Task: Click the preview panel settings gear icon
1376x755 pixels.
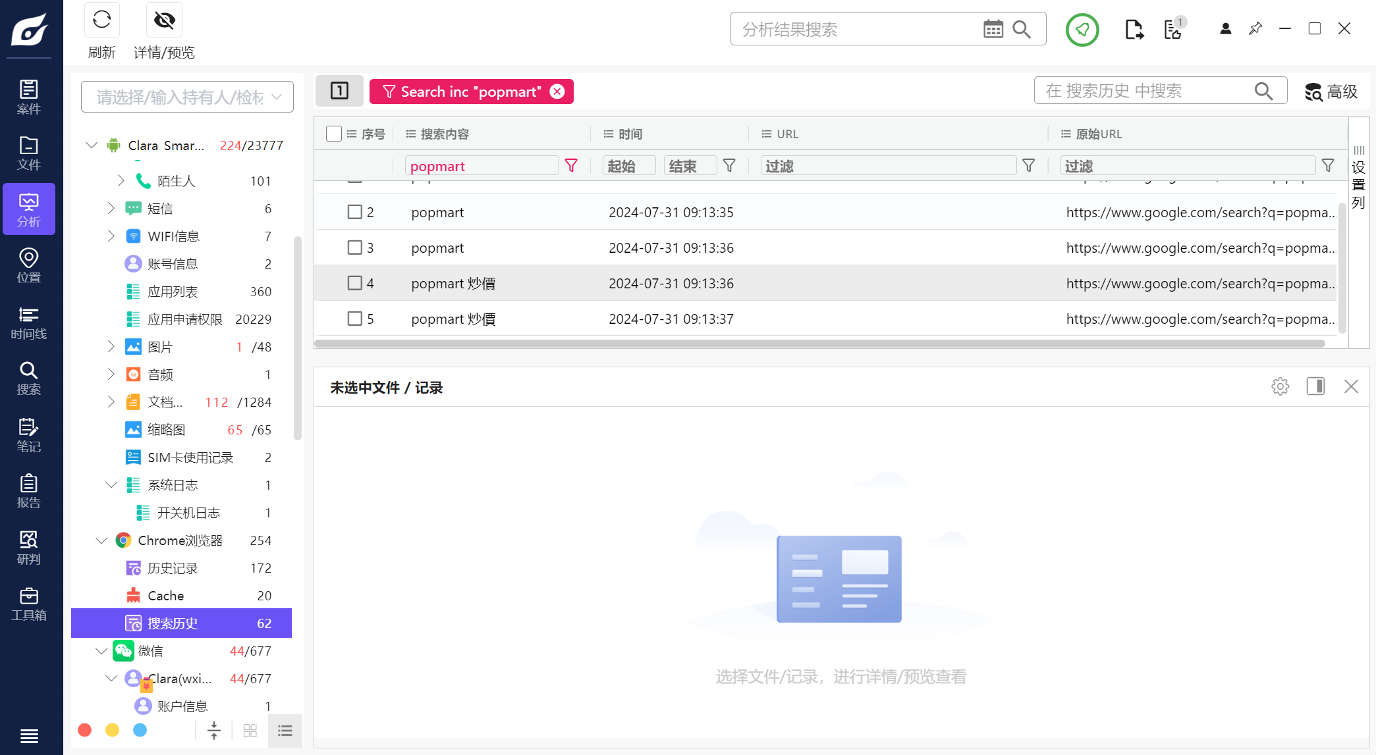Action: pos(1280,386)
